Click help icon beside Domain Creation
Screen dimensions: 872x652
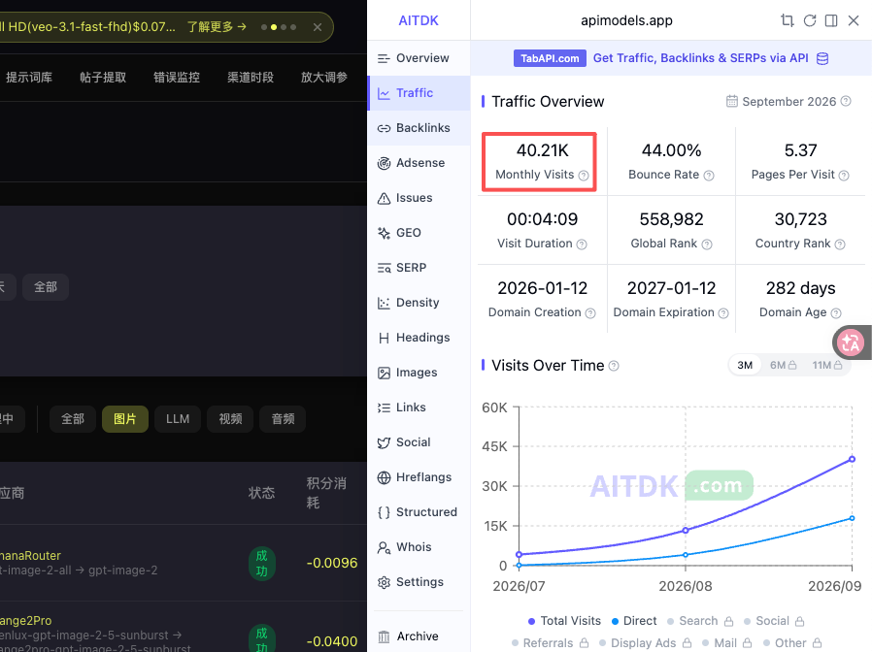tap(590, 313)
